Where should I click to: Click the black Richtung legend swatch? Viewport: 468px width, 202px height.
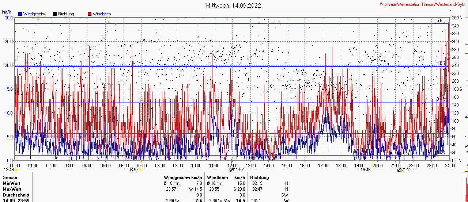(x=55, y=14)
